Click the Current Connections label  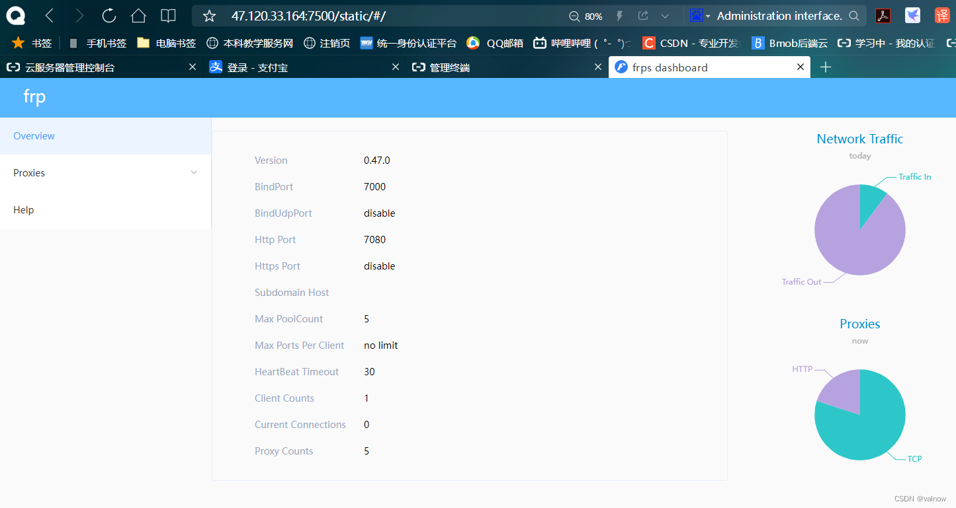click(300, 425)
